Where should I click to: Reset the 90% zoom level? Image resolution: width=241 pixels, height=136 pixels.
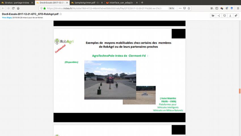(x=172, y=8)
